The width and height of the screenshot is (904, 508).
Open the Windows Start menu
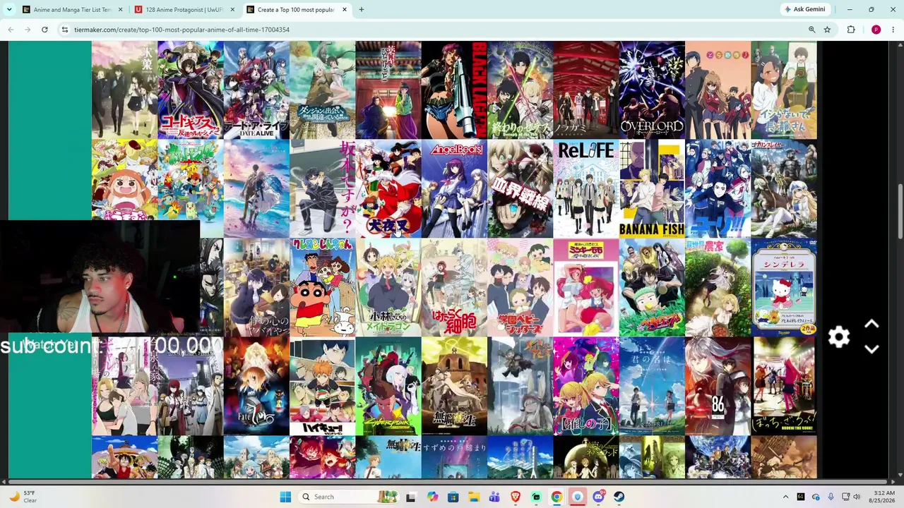[285, 497]
